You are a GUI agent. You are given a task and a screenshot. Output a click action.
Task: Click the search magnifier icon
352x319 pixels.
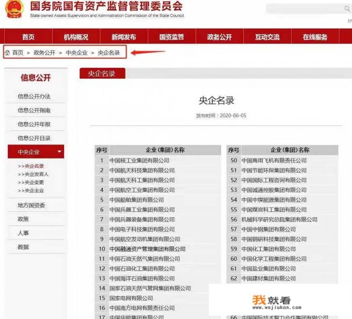click(x=347, y=9)
